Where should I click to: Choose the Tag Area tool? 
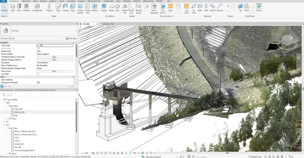(186, 9)
